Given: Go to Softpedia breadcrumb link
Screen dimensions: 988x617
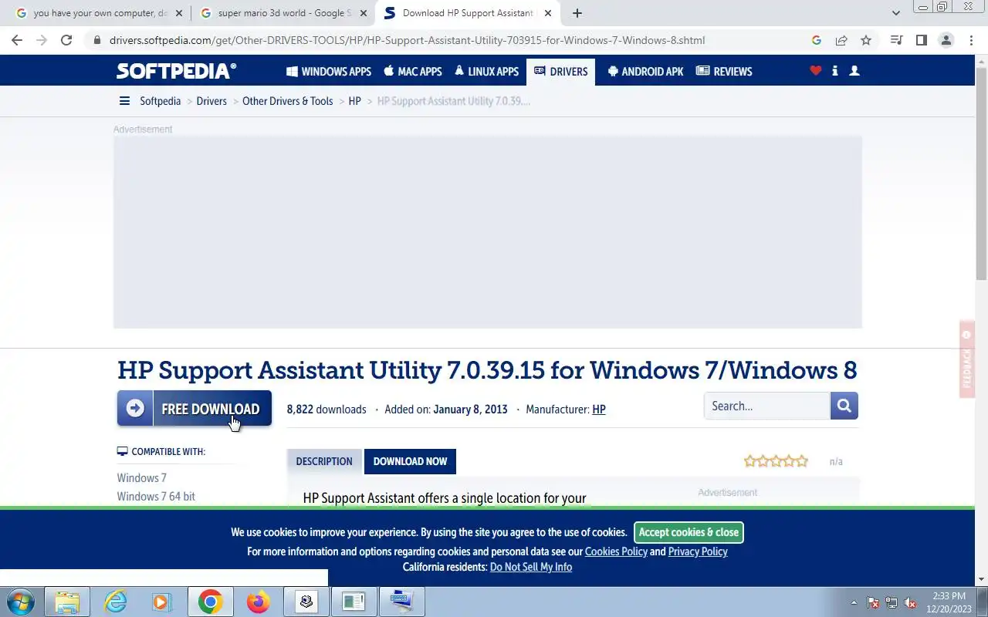Looking at the screenshot, I should coord(160,101).
